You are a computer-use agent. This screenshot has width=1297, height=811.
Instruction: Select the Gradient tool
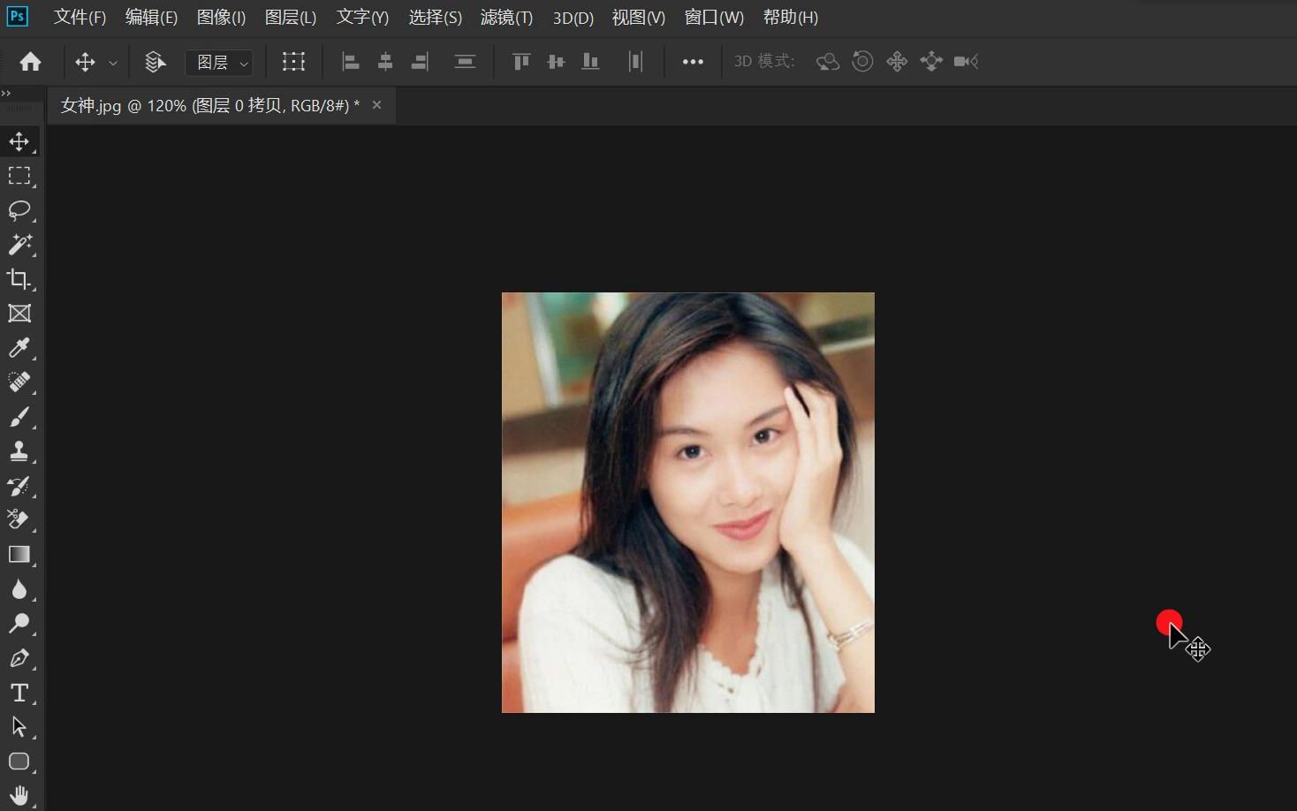tap(19, 555)
